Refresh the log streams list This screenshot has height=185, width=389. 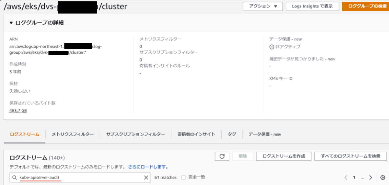[222, 156]
